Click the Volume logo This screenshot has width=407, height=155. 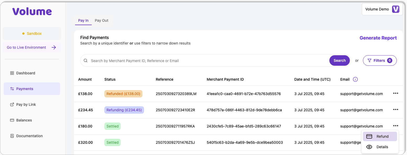click(32, 11)
